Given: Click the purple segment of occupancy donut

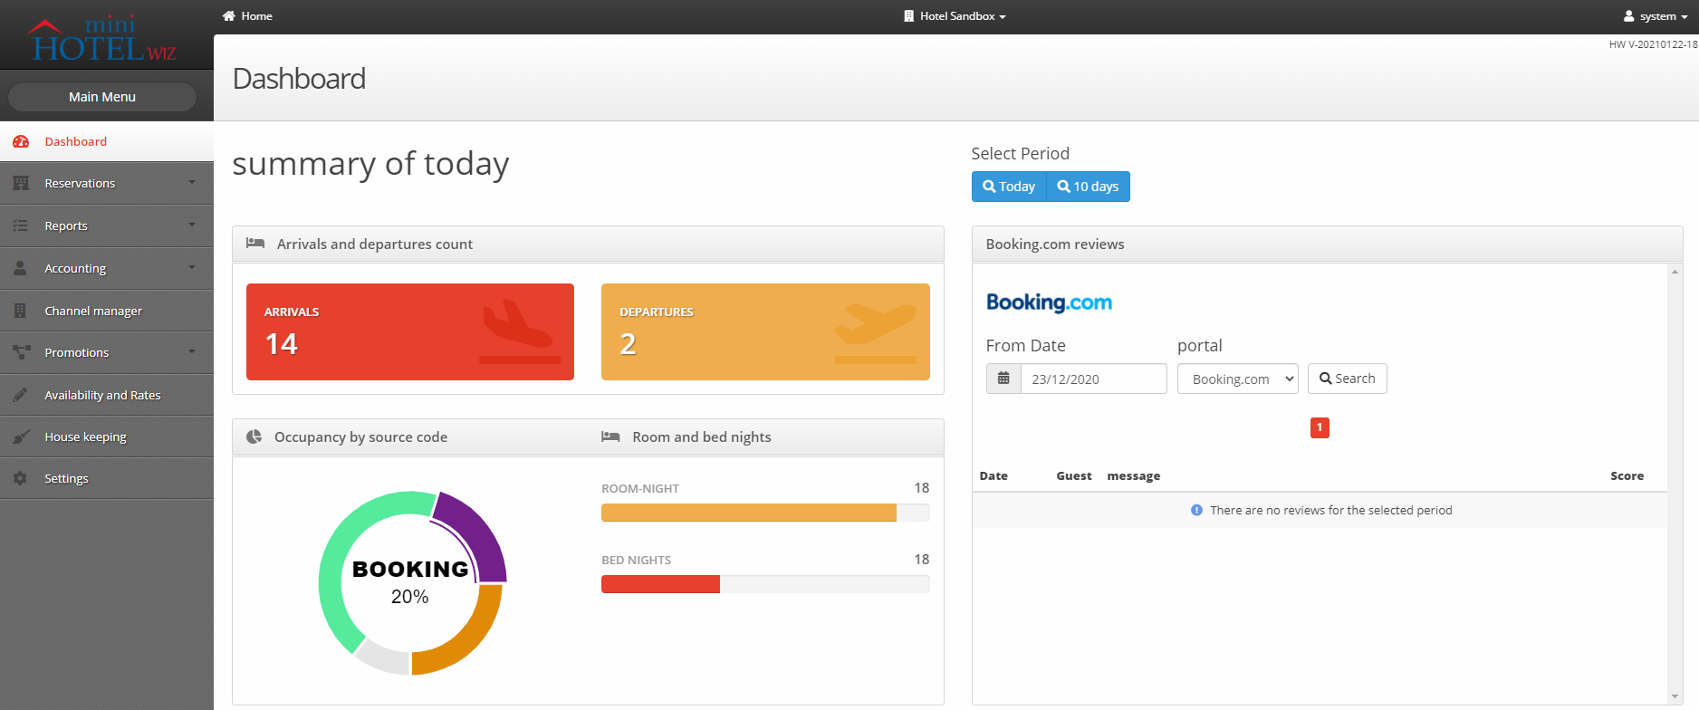Looking at the screenshot, I should 477,536.
